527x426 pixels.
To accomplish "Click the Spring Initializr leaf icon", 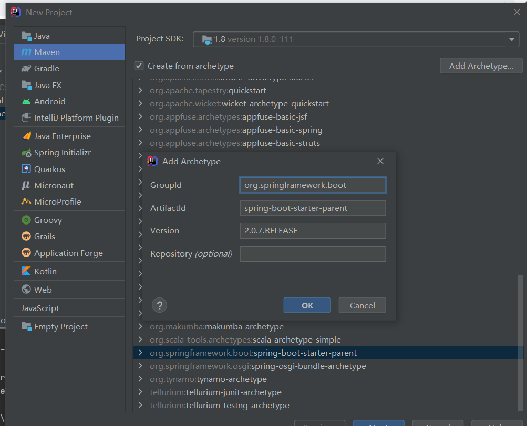I will coord(26,153).
